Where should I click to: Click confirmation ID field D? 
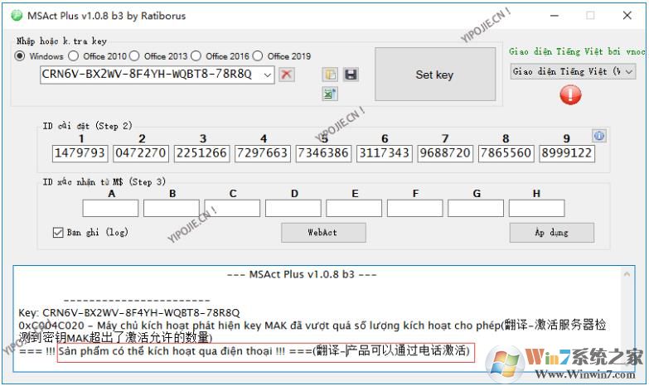coord(293,209)
